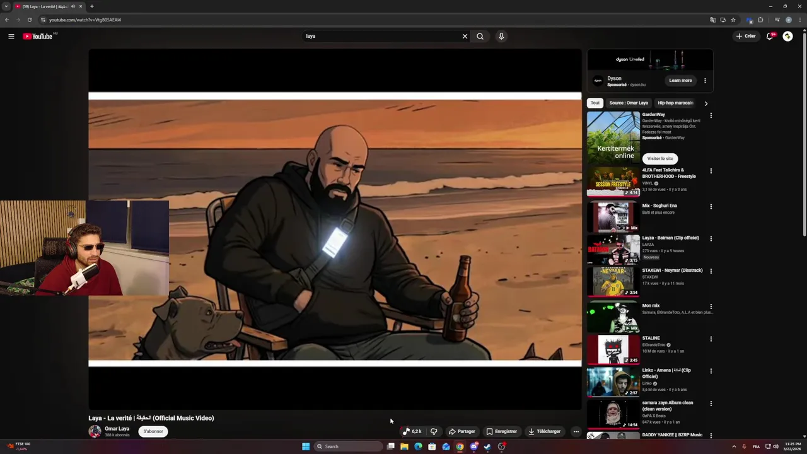Open Chrome three-dot menu
Screen dimensions: 807x454
pos(799,20)
